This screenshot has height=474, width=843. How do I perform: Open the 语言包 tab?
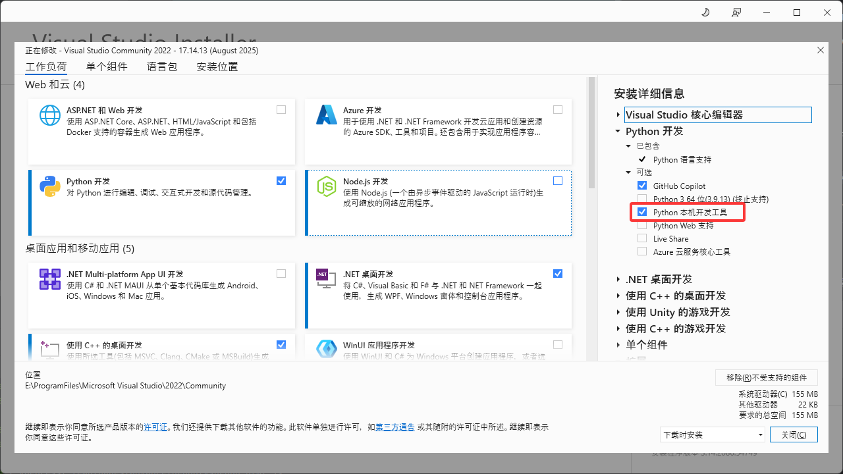click(162, 66)
